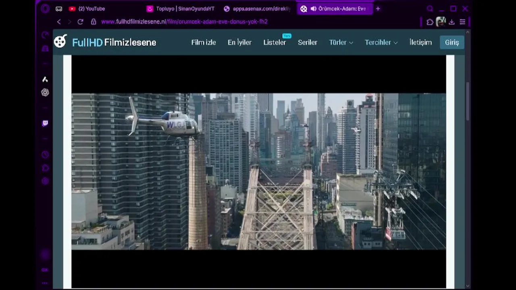The width and height of the screenshot is (516, 290).
Task: Open the İletişim page link
Action: [420, 42]
